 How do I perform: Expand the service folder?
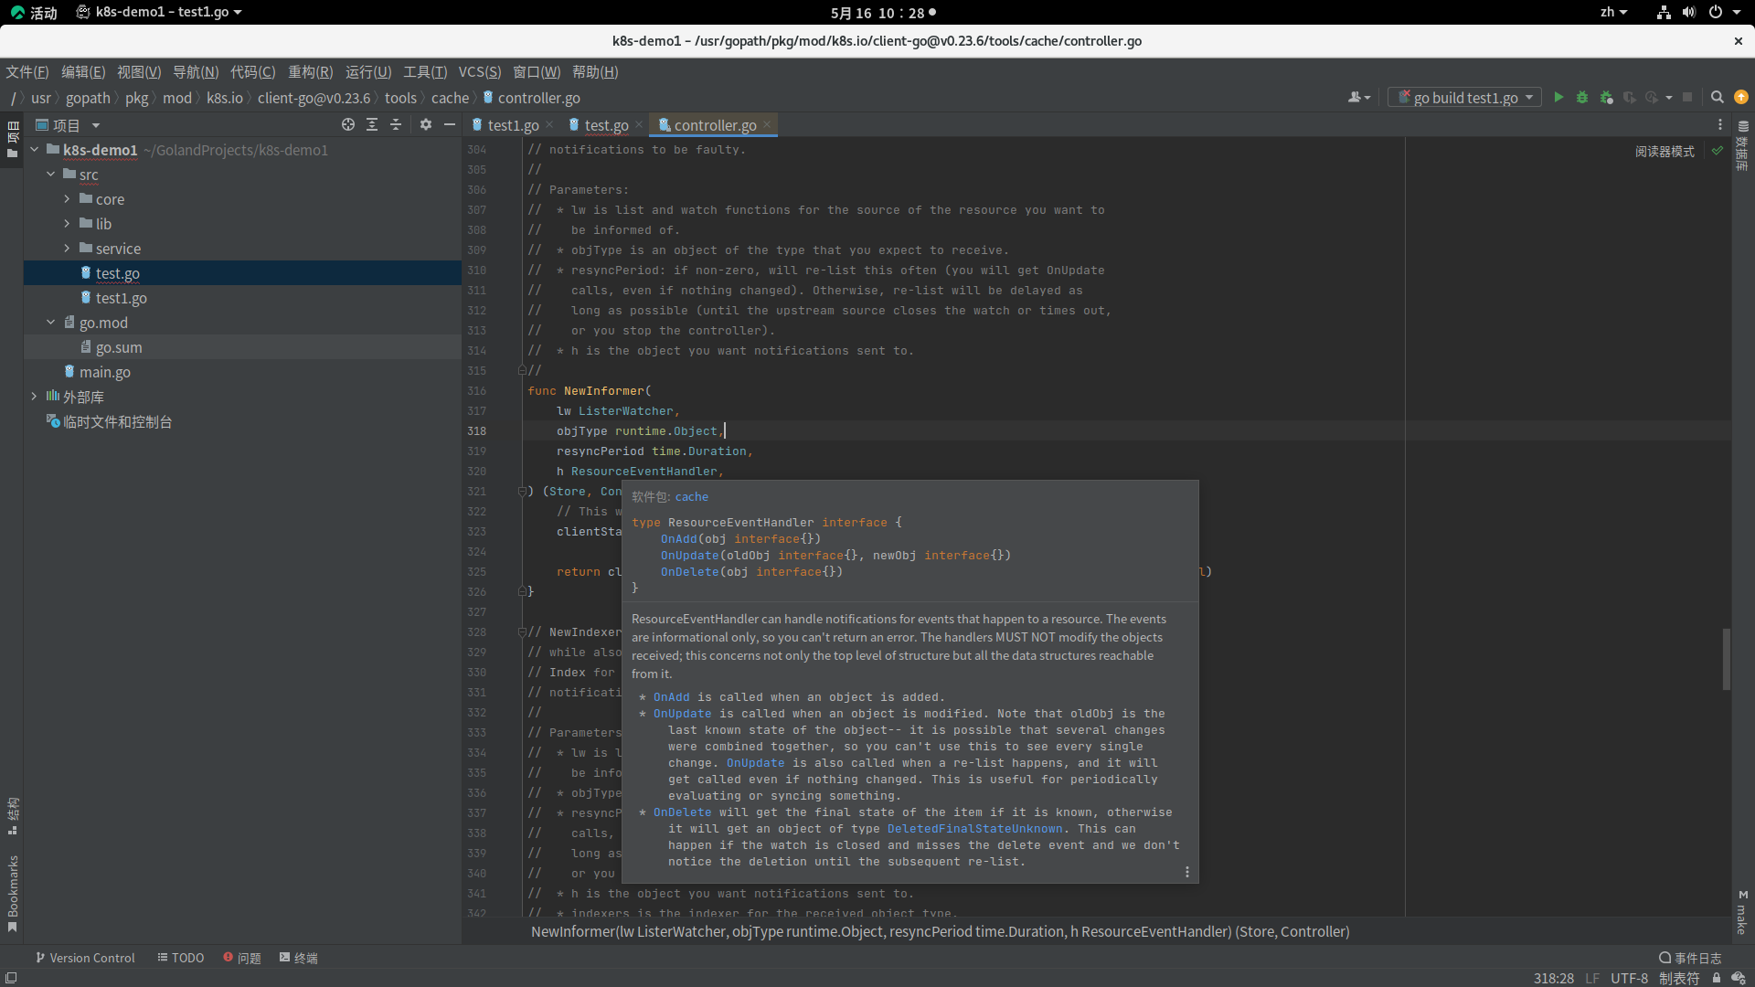click(67, 248)
